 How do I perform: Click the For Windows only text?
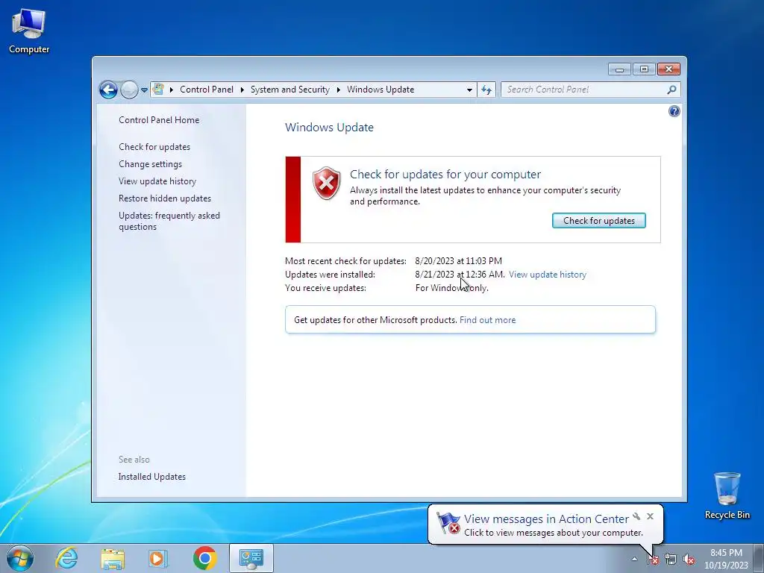pos(451,288)
